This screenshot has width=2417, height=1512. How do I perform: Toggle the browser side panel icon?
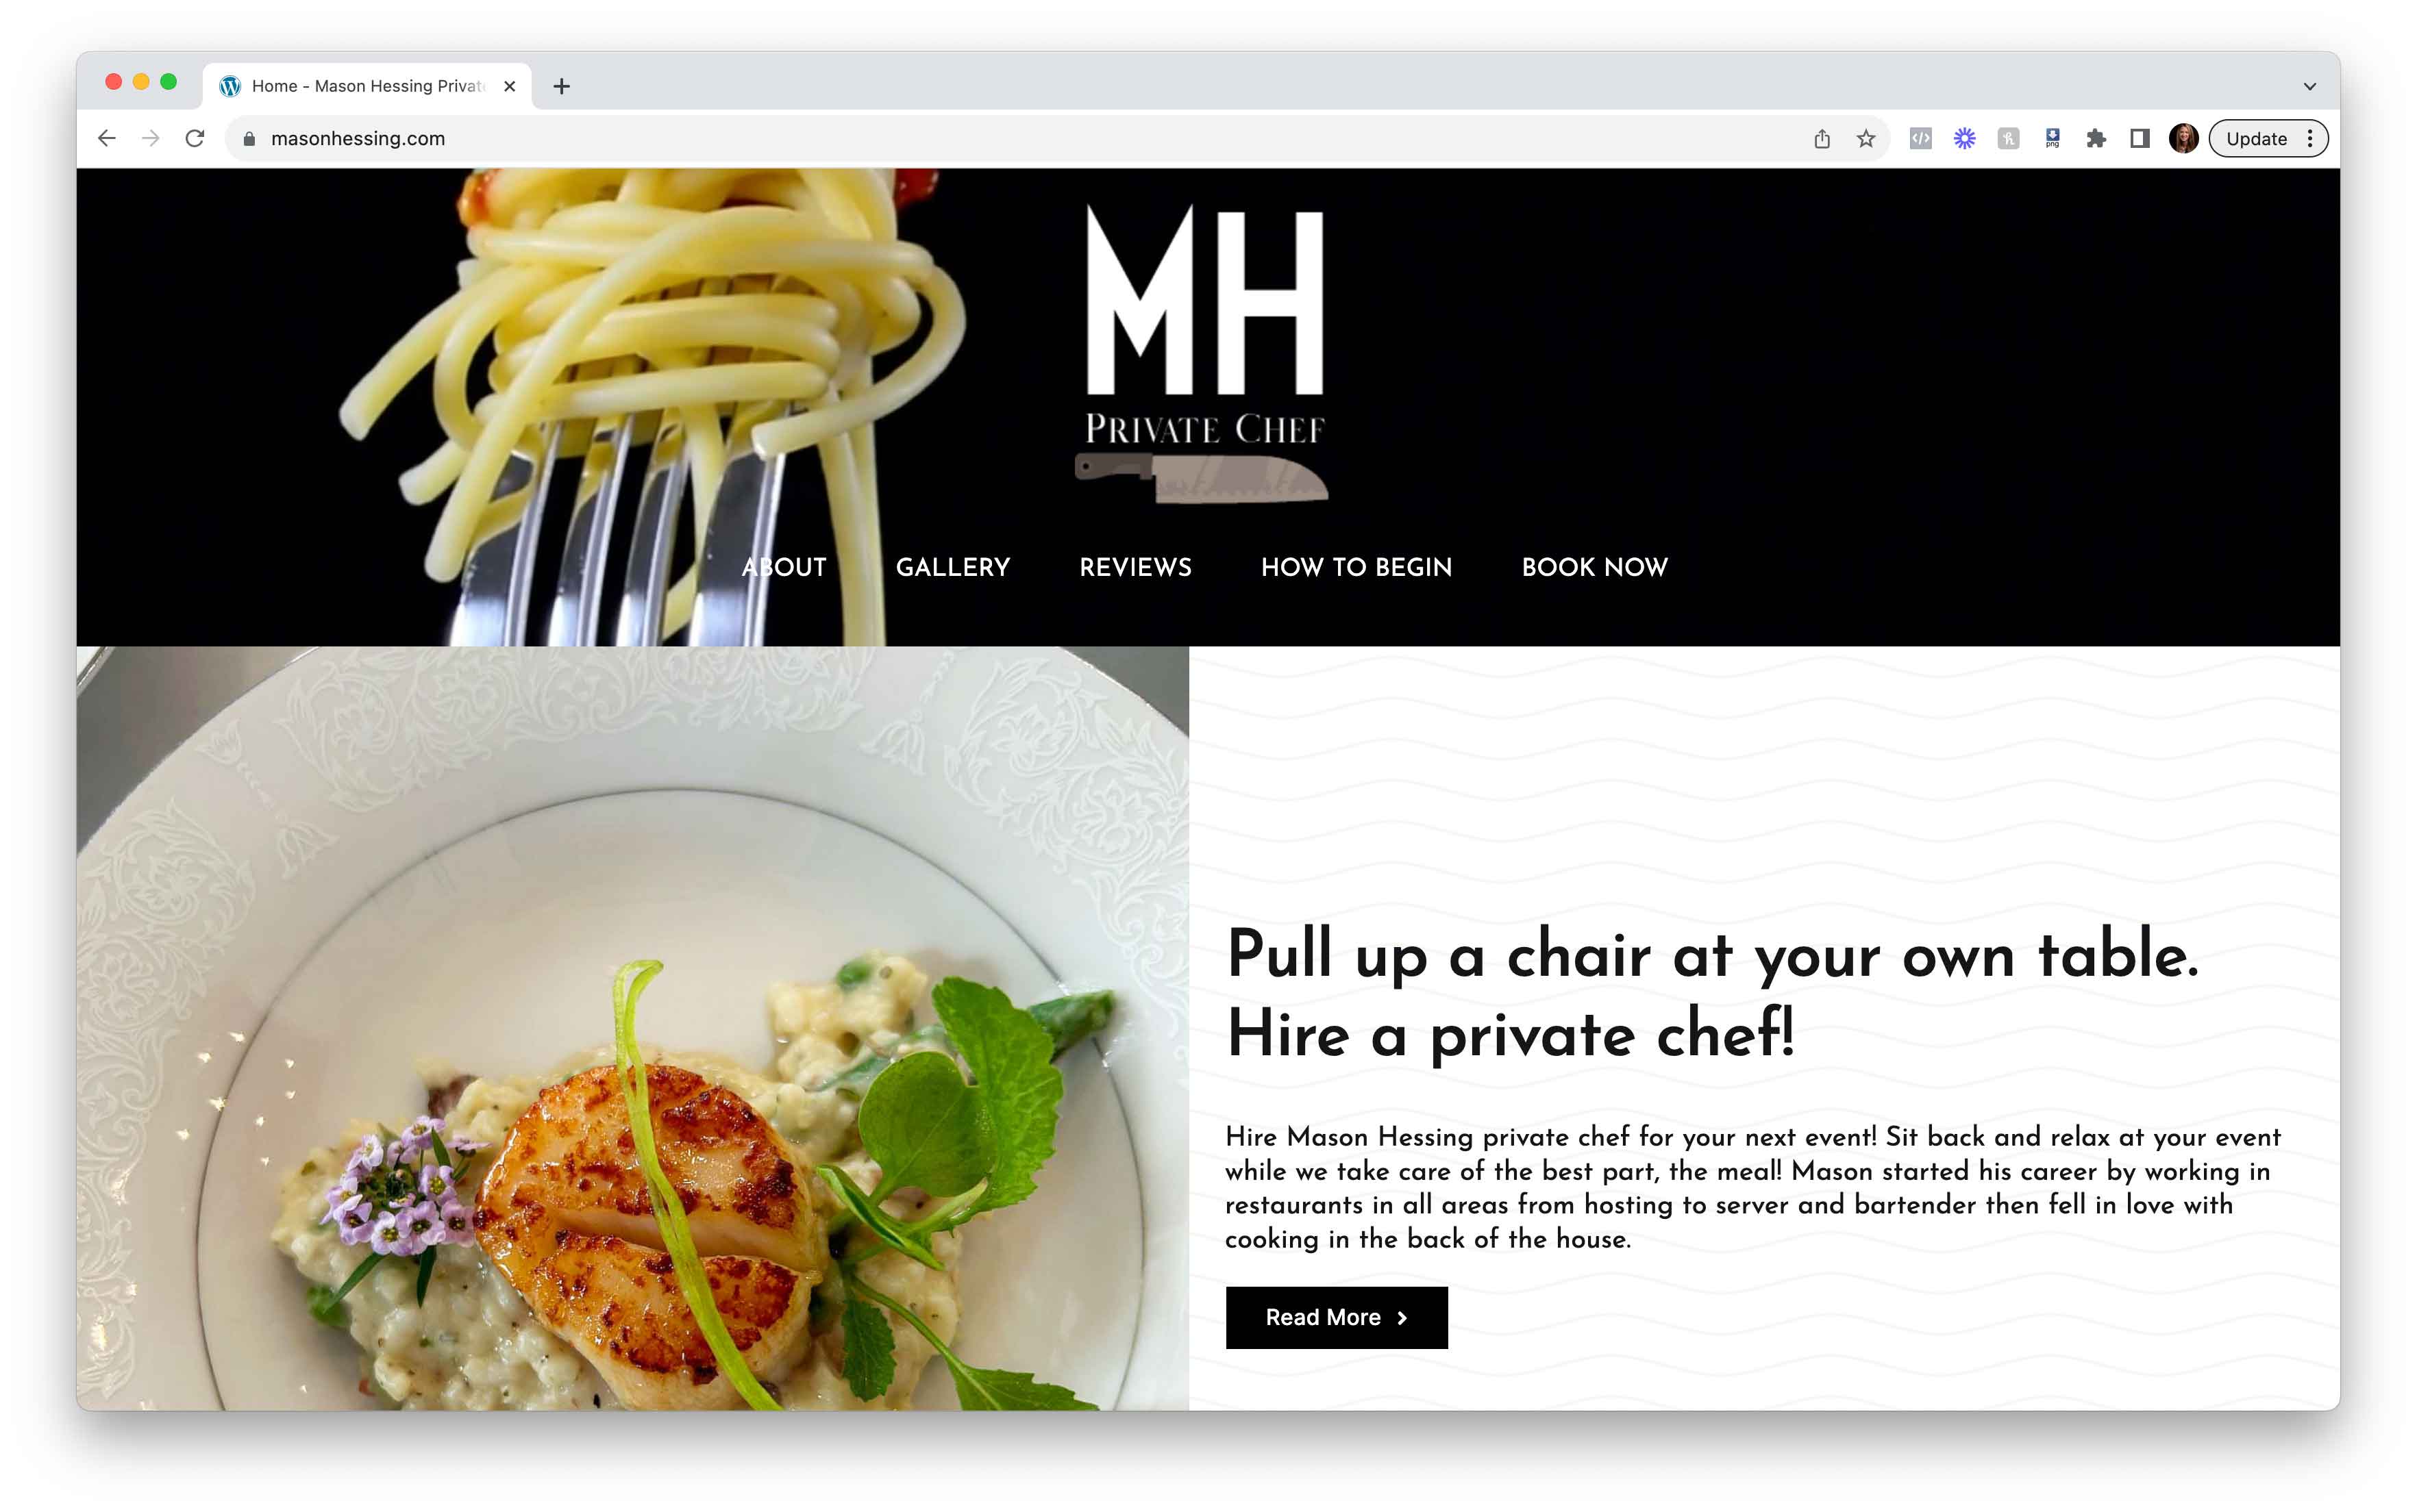tap(2140, 139)
